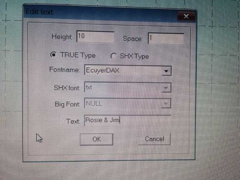
Task: Select the TRUE Type radio button
Action: (53, 54)
